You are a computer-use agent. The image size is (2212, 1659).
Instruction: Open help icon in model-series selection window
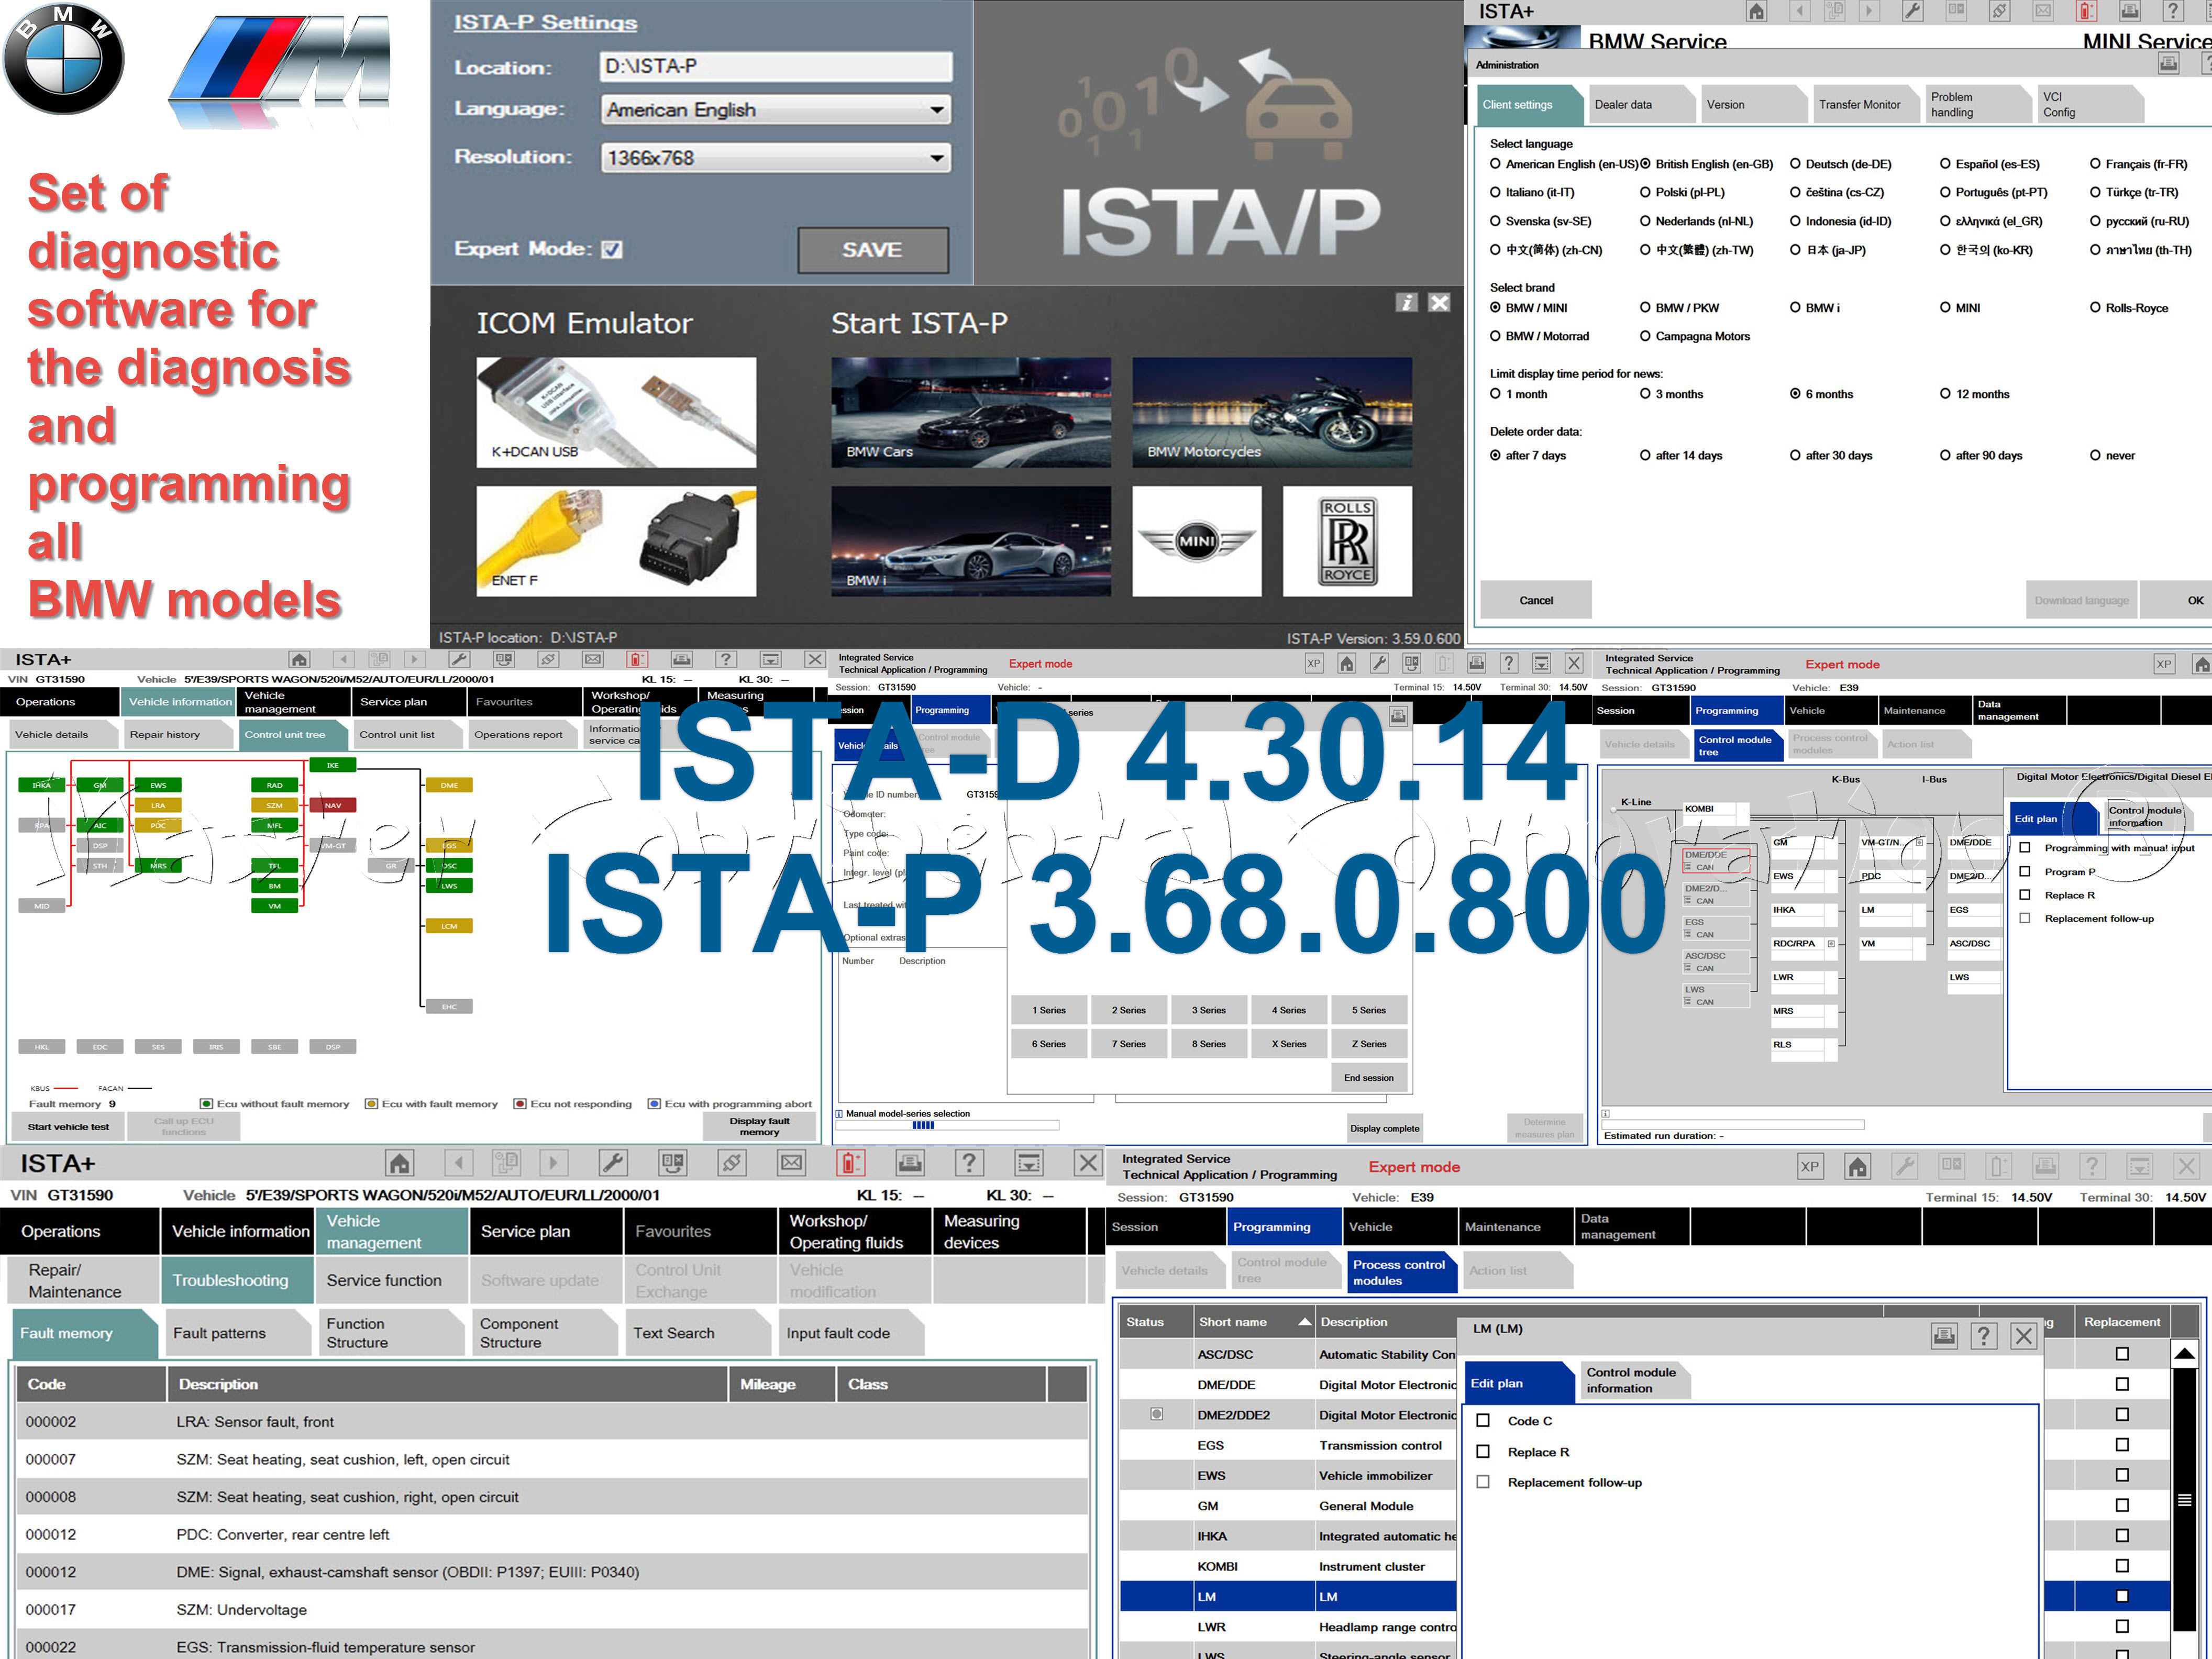pos(1509,663)
